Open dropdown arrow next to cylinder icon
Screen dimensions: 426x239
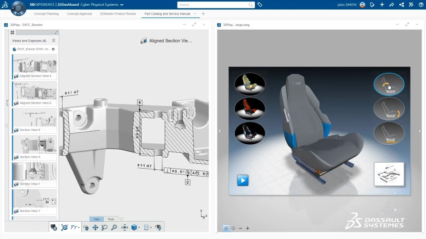(151, 227)
